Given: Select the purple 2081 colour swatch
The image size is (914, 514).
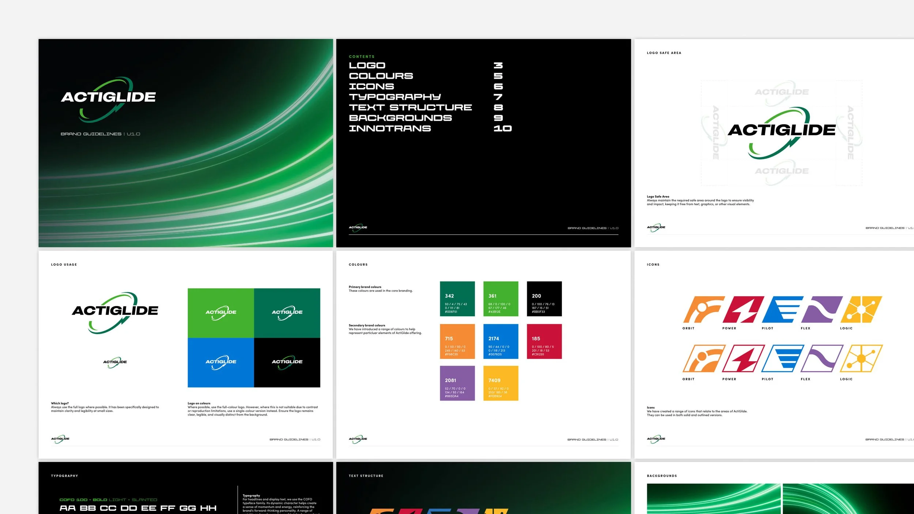Looking at the screenshot, I should 457,383.
